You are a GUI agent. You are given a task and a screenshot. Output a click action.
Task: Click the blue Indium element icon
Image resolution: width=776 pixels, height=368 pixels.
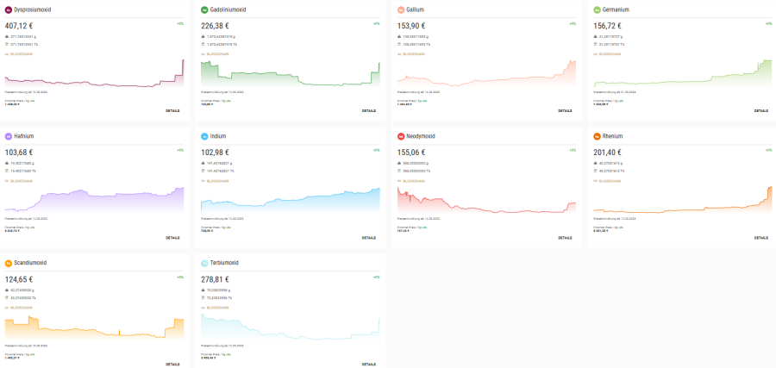tap(204, 136)
